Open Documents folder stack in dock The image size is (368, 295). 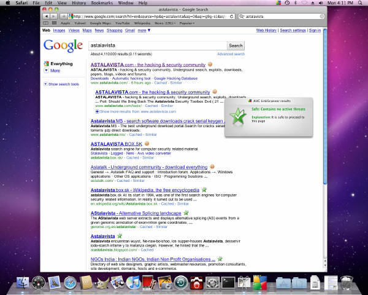click(299, 283)
